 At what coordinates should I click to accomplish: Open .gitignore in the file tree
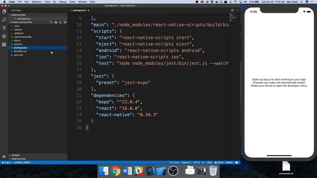click(x=19, y=33)
